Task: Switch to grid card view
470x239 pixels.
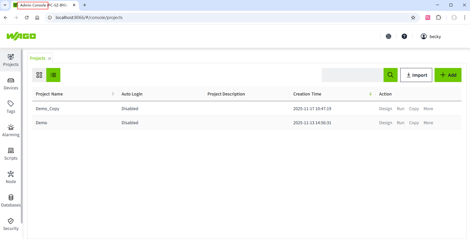Action: pos(39,75)
